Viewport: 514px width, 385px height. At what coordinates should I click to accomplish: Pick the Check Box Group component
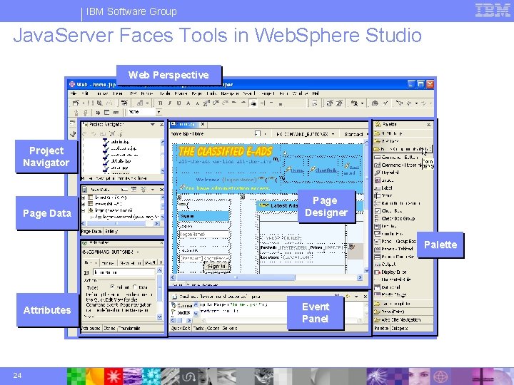tap(395, 218)
